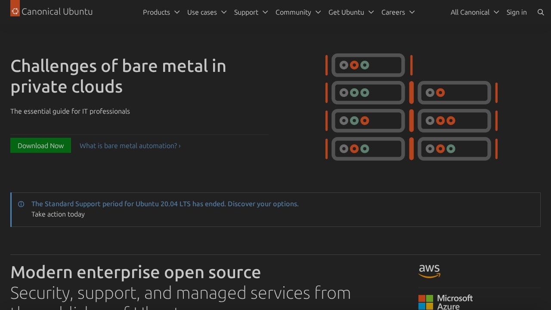
Task: Click the AWS logo
Action: 430,271
